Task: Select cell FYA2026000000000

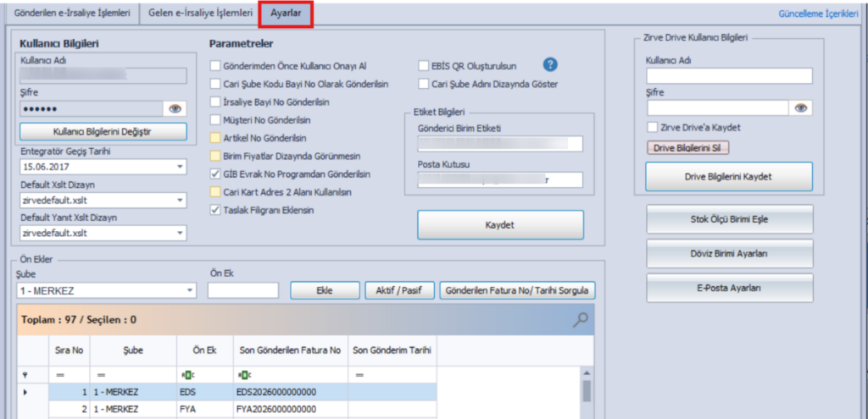Action: (291, 410)
